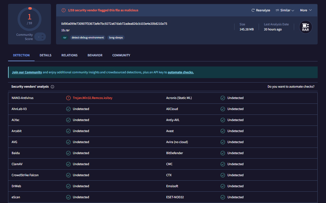Click the red alert icon in the malicious banner
Viewport: 326px width, 203px height.
click(63, 10)
